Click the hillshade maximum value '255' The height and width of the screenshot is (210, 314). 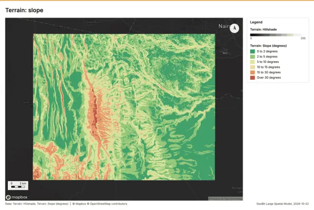click(x=303, y=38)
